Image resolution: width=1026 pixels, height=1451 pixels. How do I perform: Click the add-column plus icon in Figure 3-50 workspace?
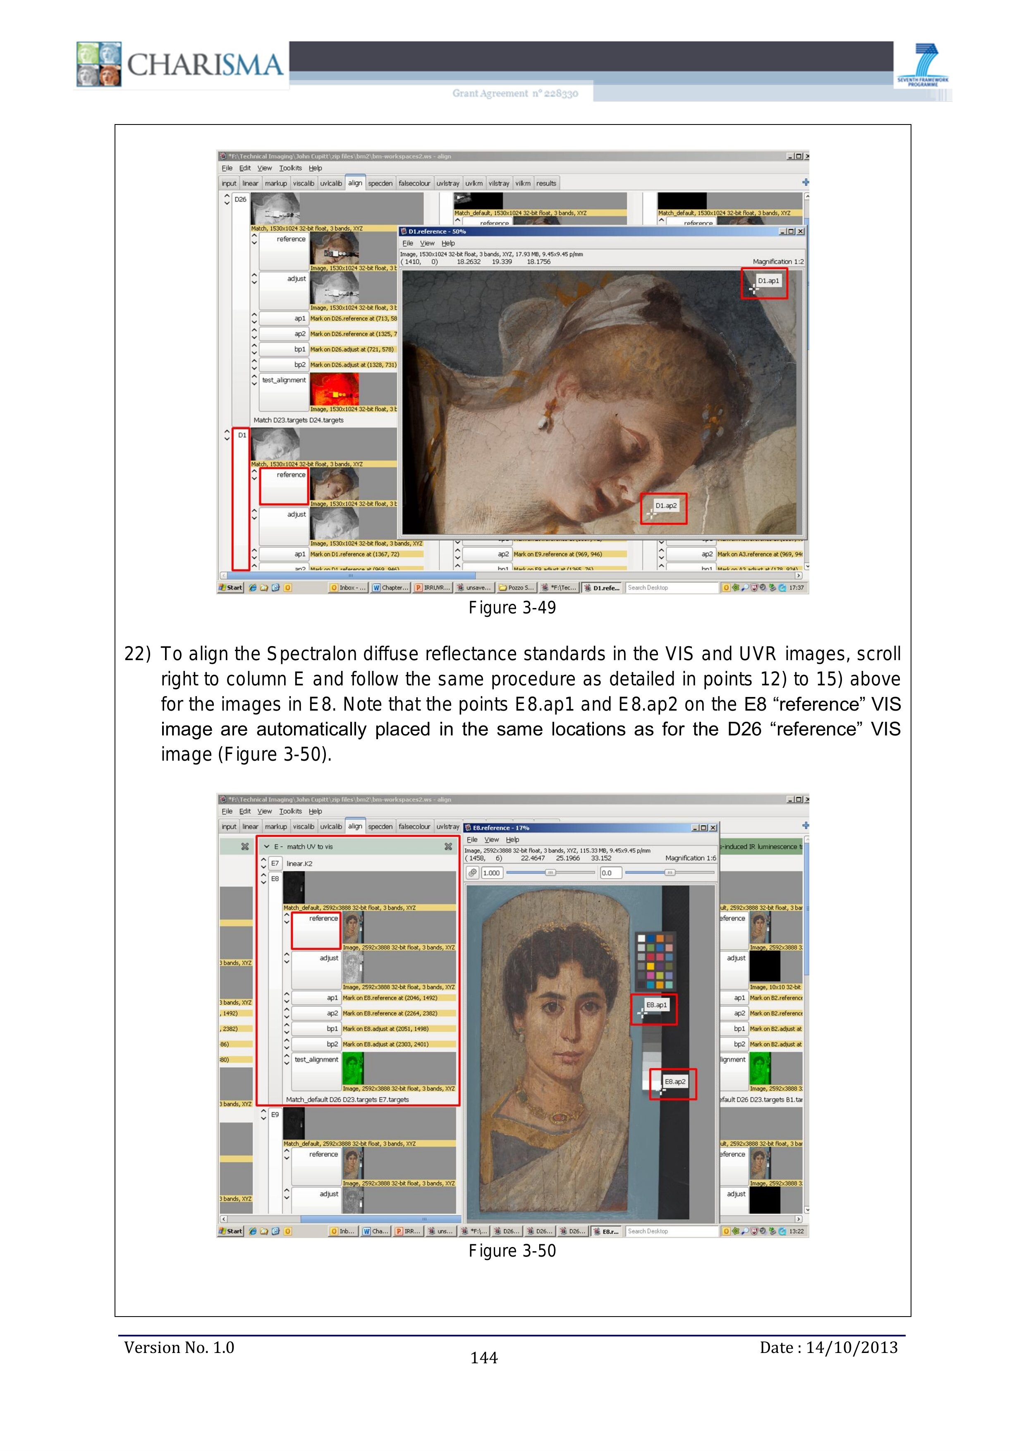pos(806,825)
